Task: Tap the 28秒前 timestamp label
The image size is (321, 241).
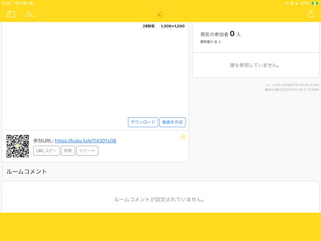Action: [x=149, y=26]
